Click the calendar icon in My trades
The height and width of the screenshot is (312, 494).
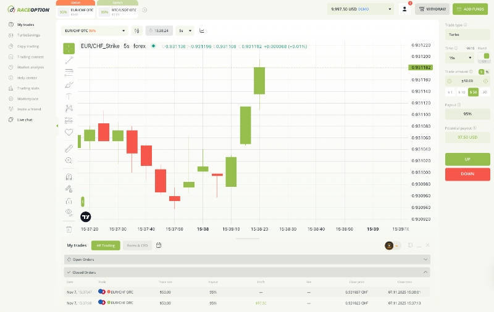159,245
